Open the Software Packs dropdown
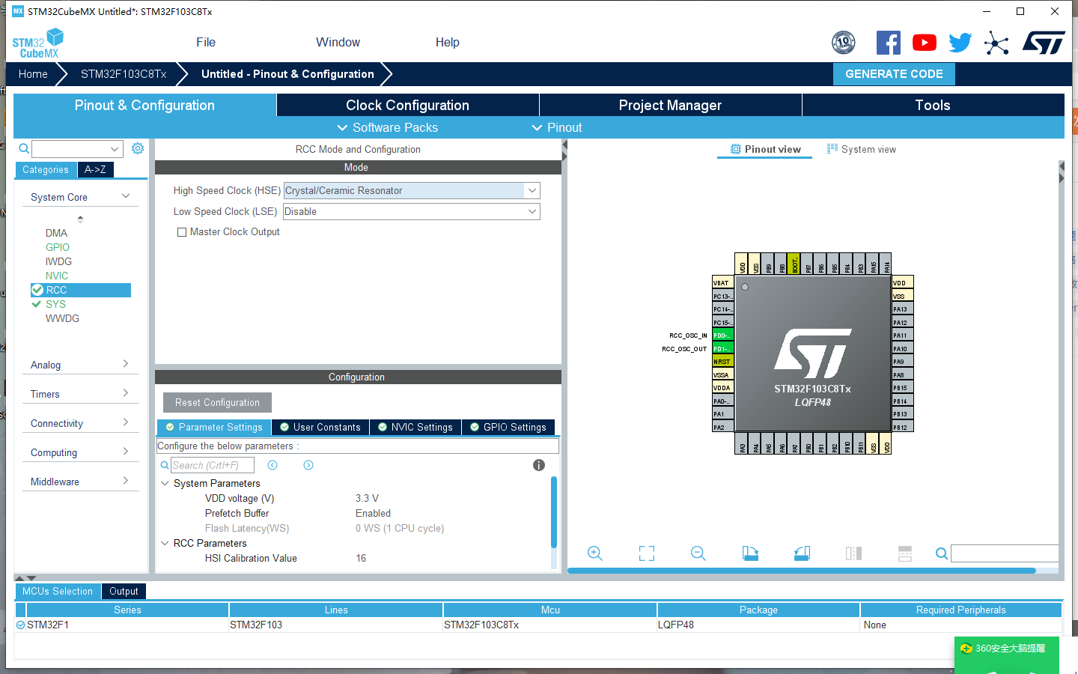The image size is (1078, 674). (x=388, y=127)
